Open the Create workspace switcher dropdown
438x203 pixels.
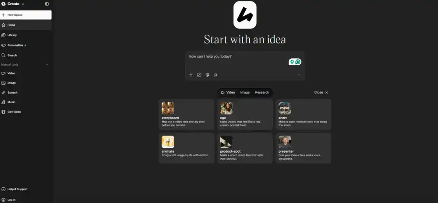(13, 4)
